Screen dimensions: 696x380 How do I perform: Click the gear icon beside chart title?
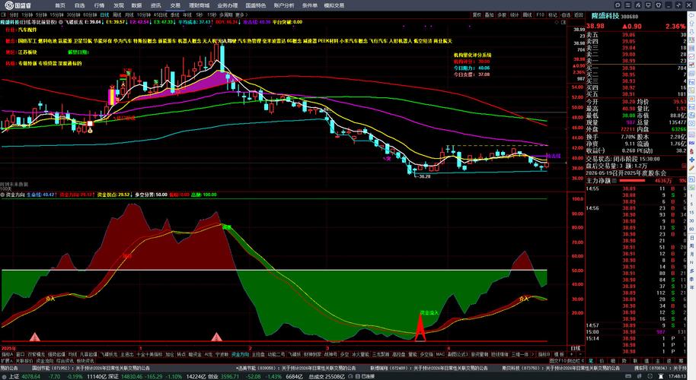pos(61,22)
